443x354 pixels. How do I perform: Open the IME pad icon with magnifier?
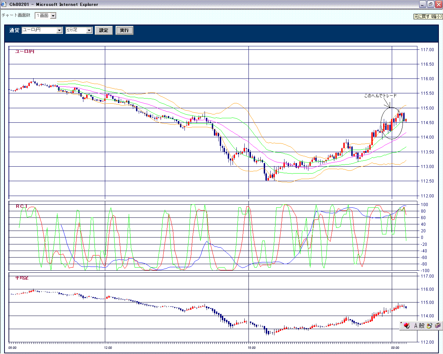click(430, 326)
